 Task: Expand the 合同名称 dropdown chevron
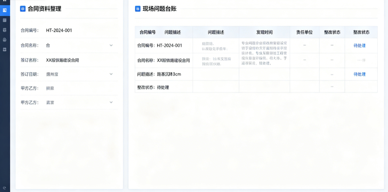tap(111, 45)
